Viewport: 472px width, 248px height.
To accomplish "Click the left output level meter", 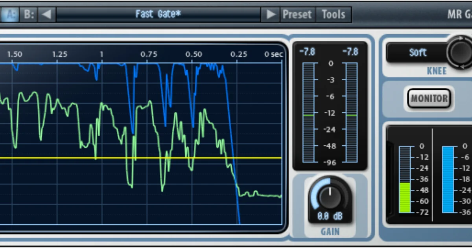I will [308, 112].
